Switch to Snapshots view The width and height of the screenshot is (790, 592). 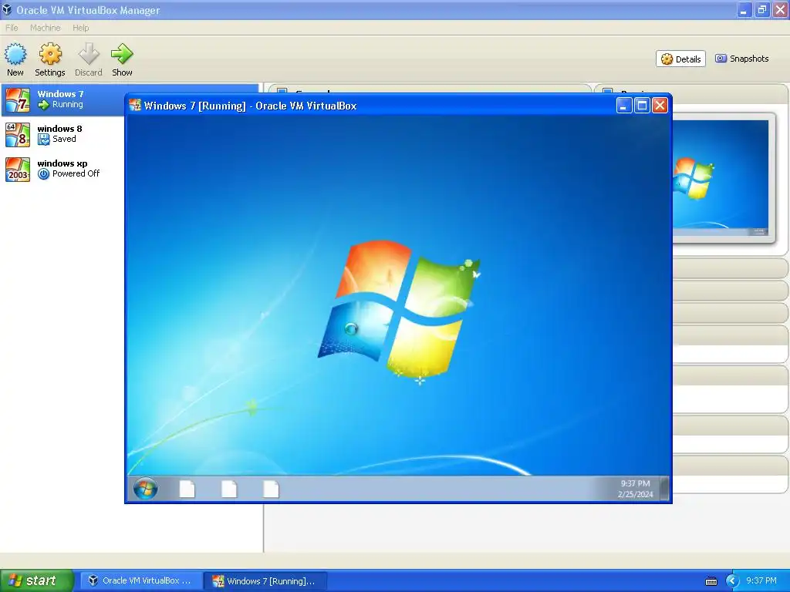point(742,59)
